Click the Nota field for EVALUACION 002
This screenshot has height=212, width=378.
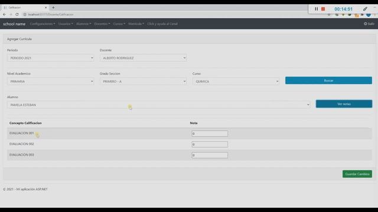click(210, 144)
